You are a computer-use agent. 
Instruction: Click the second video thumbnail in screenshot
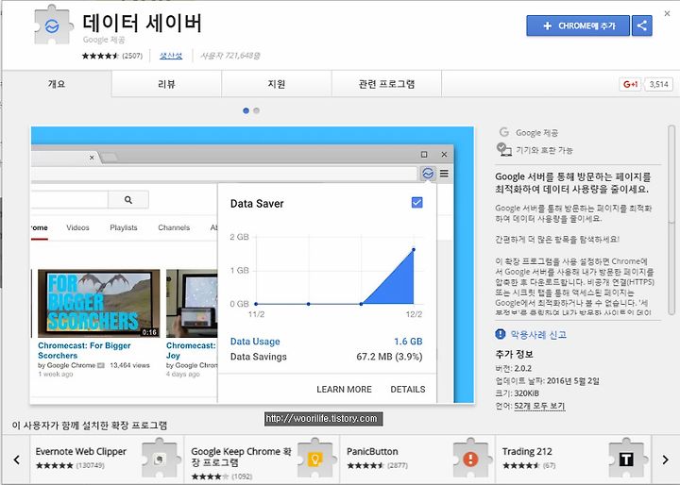tap(192, 303)
